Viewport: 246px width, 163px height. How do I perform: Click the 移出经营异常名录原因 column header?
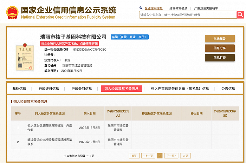pos(157,113)
